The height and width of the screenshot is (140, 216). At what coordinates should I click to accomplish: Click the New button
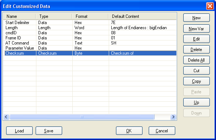coord(196,17)
